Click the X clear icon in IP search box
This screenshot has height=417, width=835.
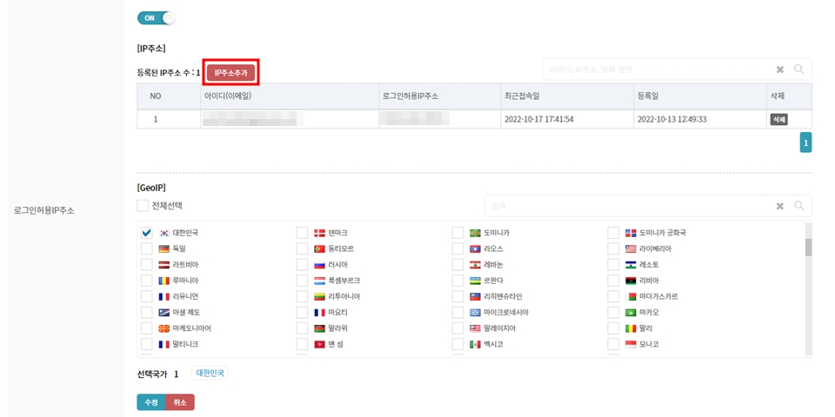click(x=780, y=69)
